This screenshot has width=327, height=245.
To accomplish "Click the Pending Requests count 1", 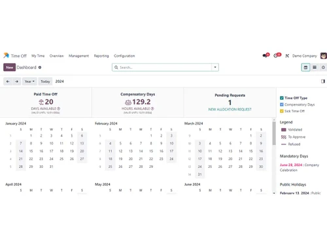I will [230, 103].
